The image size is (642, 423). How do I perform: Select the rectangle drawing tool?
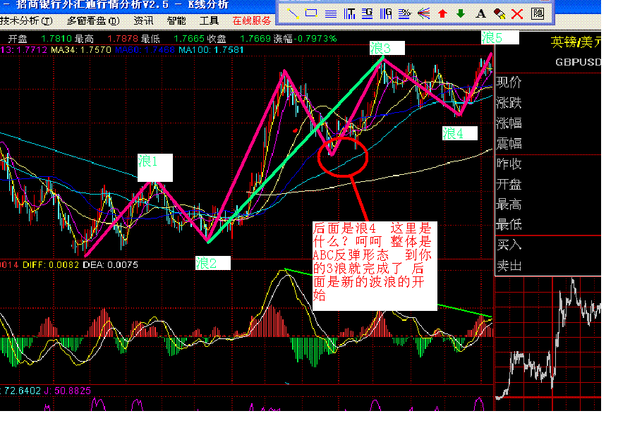coord(311,13)
